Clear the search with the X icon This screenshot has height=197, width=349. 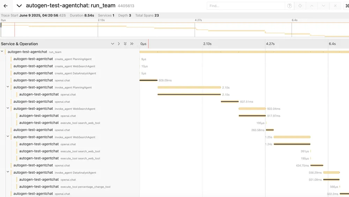[335, 6]
